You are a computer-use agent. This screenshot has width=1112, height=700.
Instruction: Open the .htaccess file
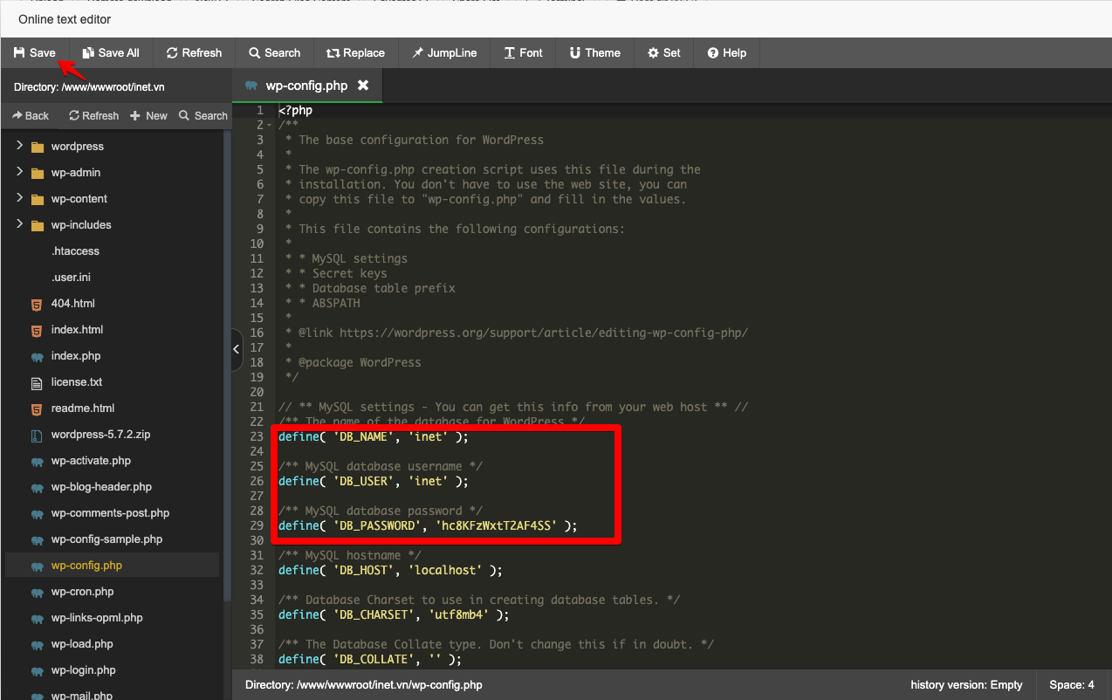[x=75, y=251]
